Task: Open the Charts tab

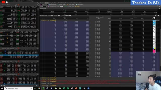Action: [x=66, y=3]
